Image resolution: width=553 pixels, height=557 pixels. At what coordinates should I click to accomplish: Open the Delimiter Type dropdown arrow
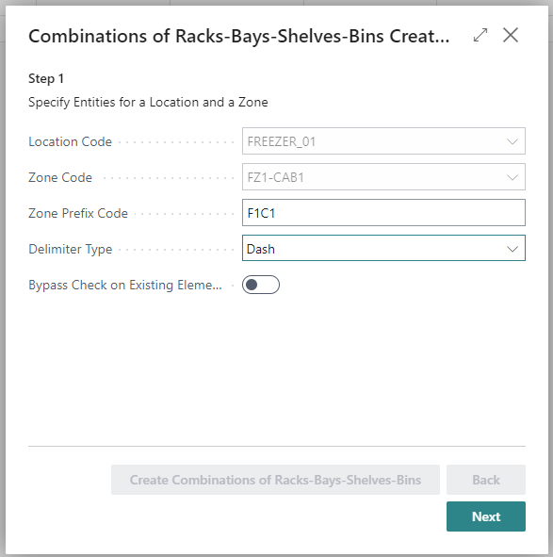(512, 249)
